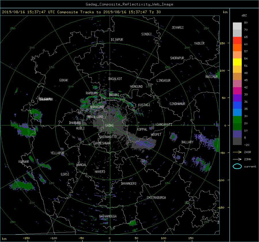Click the SIRSI city label
The width and height of the screenshot is (259, 242).
click(65, 174)
